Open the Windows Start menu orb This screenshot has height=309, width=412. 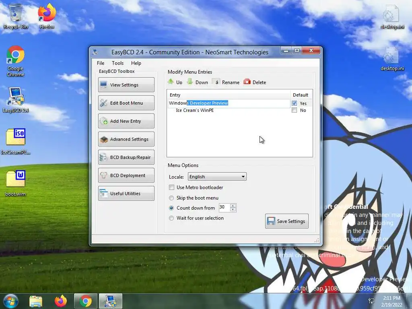coord(11,301)
